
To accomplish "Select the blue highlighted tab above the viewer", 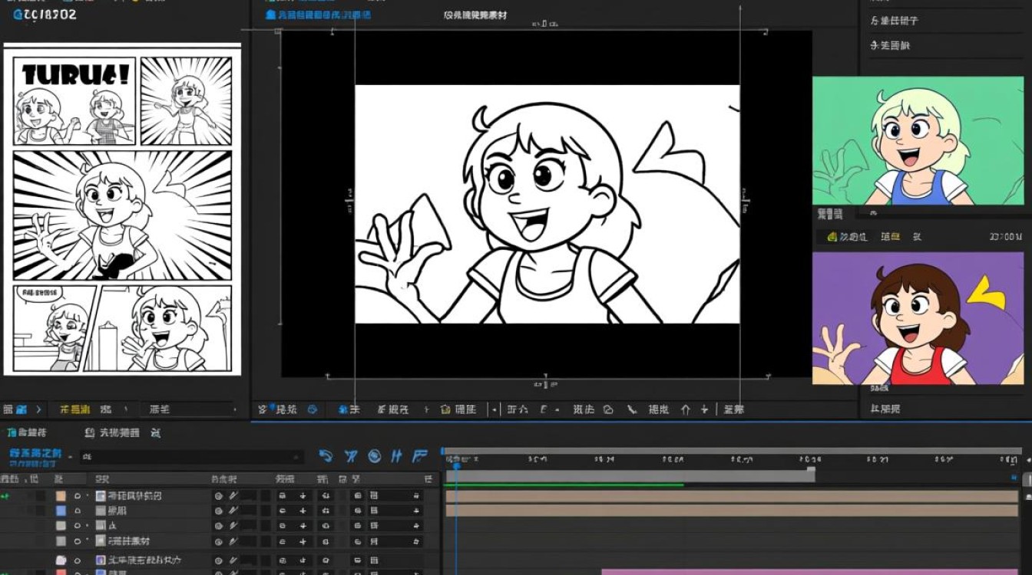I will point(318,15).
